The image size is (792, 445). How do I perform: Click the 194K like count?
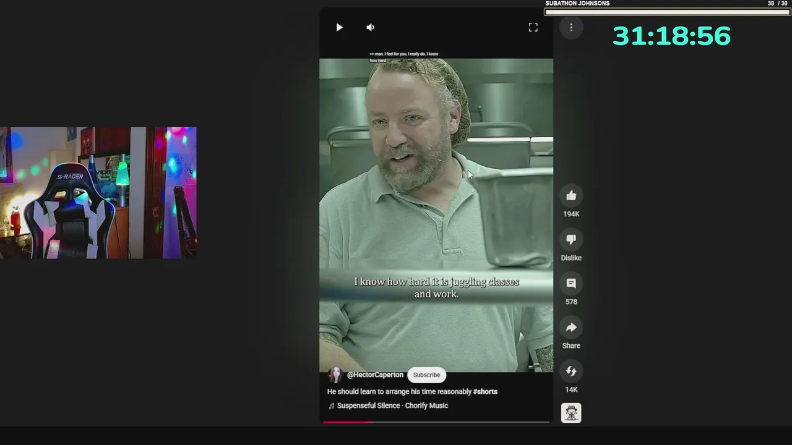click(571, 214)
